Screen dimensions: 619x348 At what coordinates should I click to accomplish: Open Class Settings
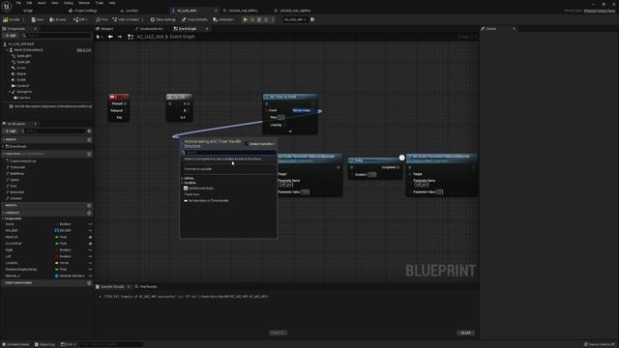pyautogui.click(x=162, y=19)
